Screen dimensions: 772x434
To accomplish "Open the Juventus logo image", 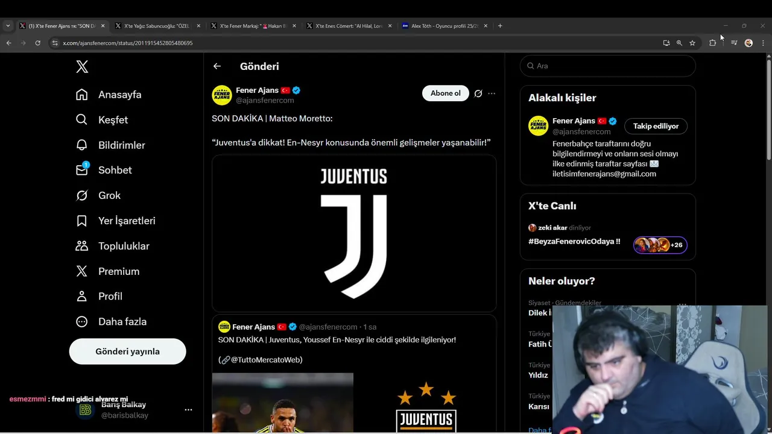I will click(354, 233).
